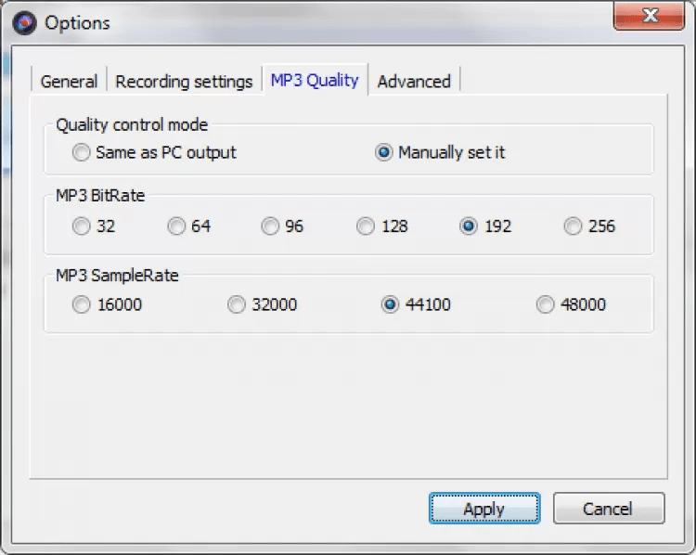The width and height of the screenshot is (696, 555).
Task: Switch bitrate to 256
Action: click(573, 226)
